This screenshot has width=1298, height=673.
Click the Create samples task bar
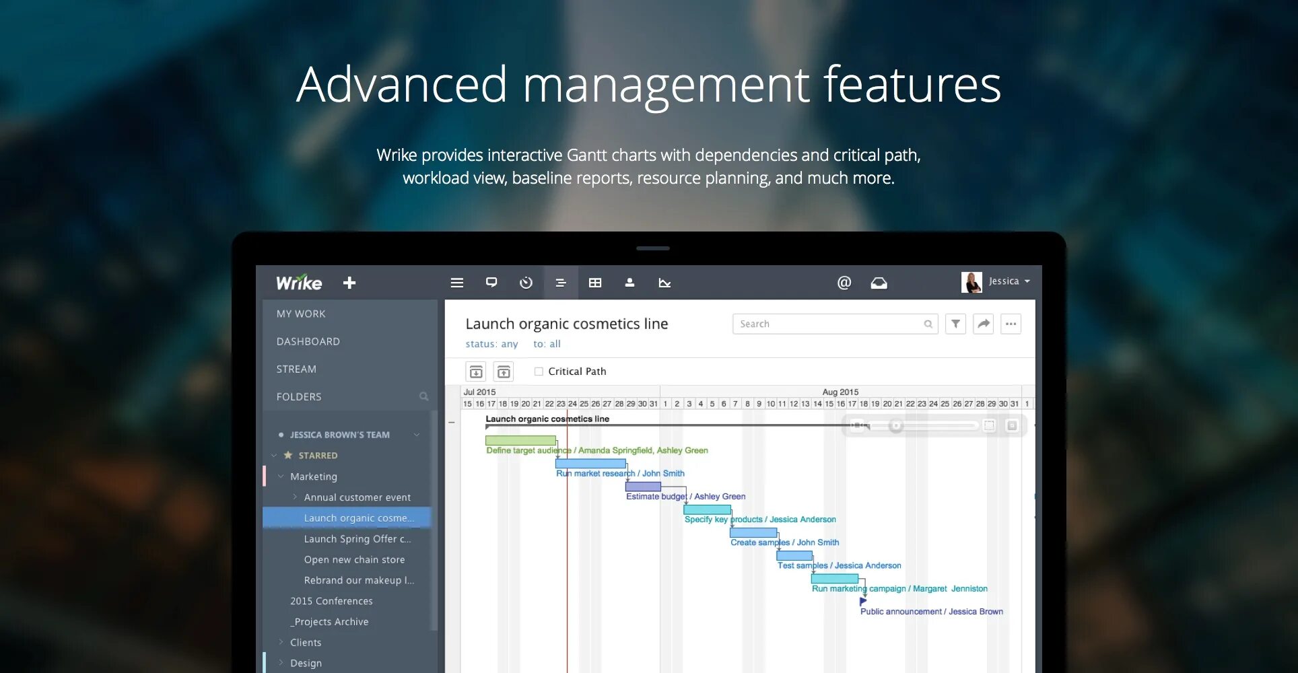[753, 532]
